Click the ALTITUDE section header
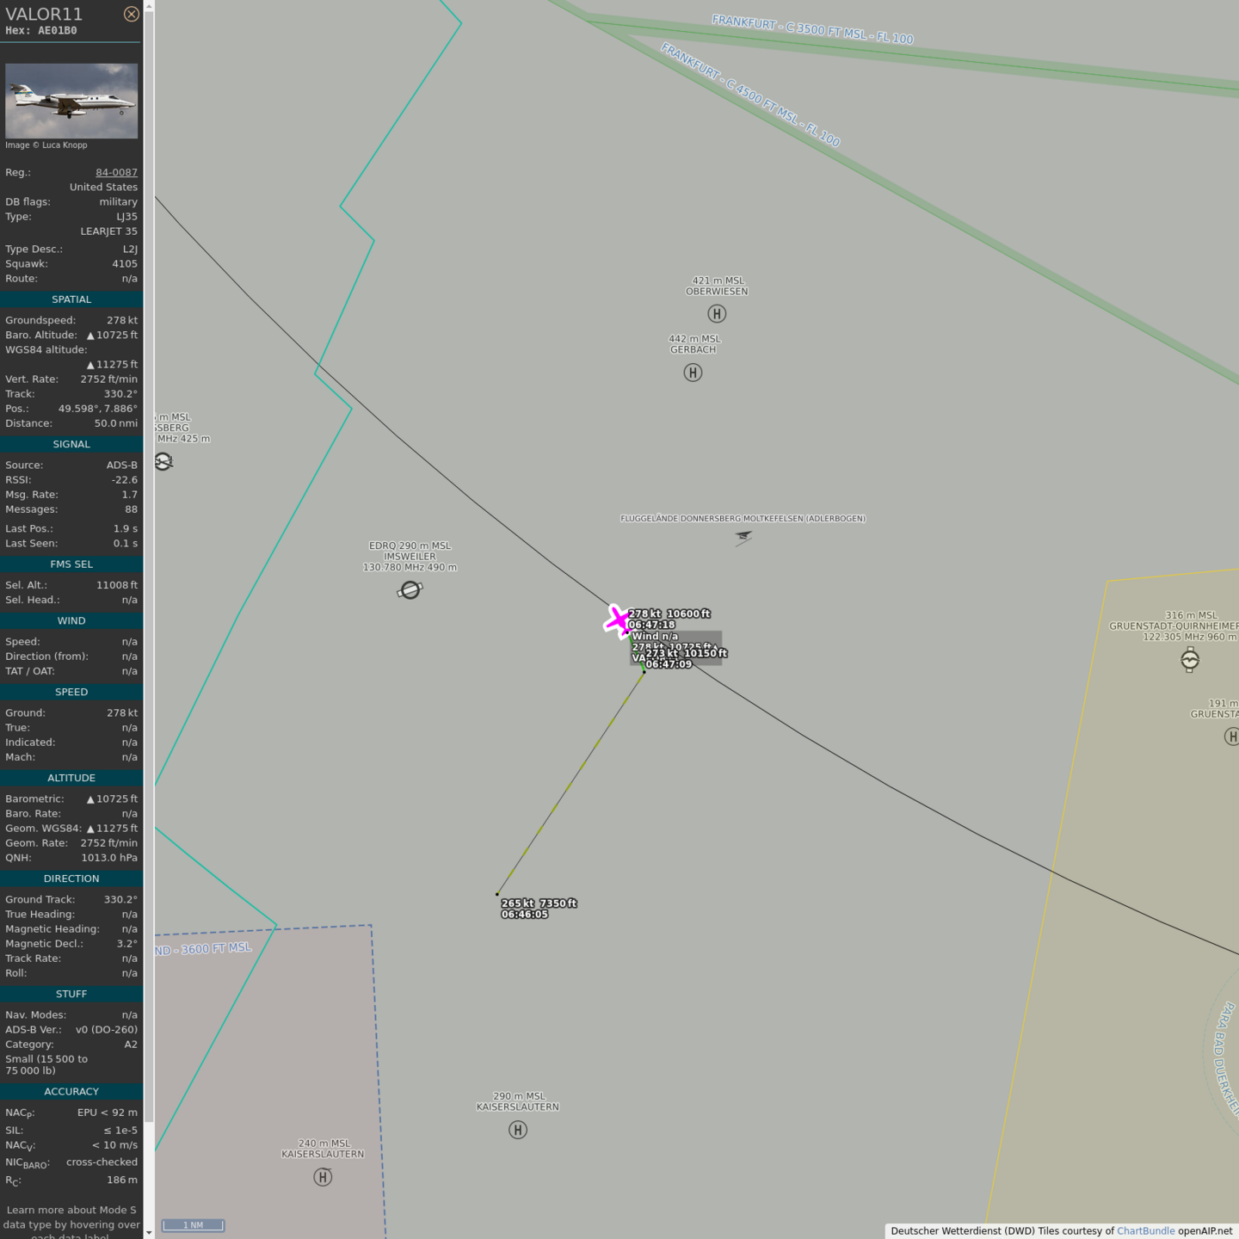Viewport: 1239px width, 1239px height. coord(71,778)
